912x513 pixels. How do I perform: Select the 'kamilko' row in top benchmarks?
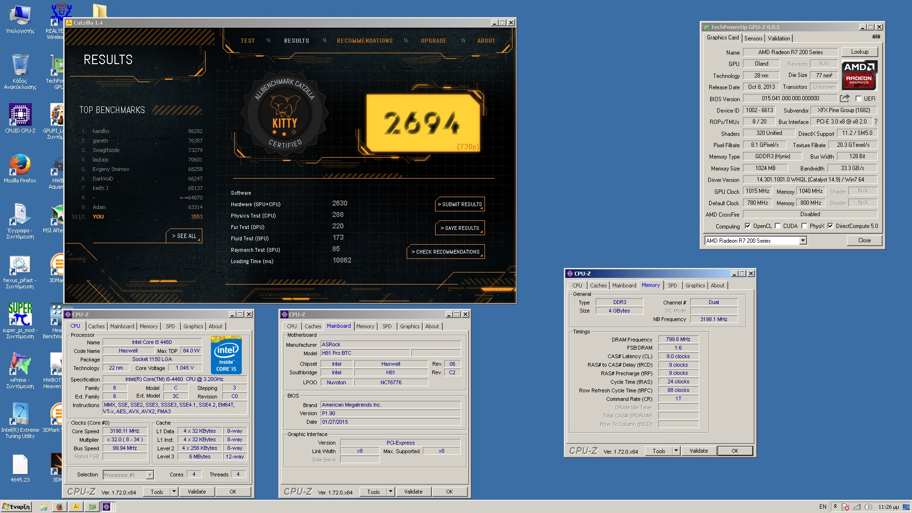(x=142, y=131)
